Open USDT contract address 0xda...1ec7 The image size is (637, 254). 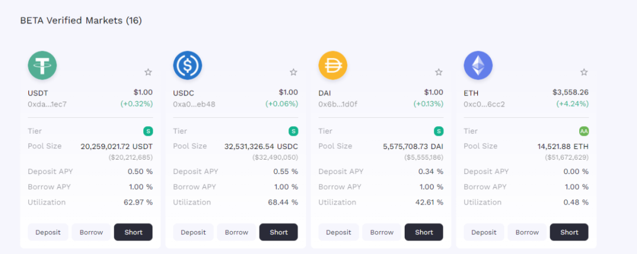point(47,104)
